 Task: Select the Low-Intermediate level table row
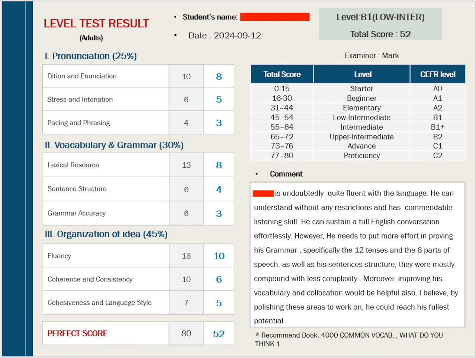(x=358, y=117)
